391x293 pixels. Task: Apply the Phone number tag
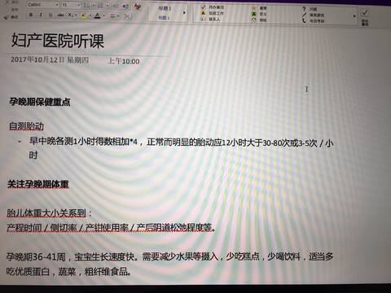(313, 21)
